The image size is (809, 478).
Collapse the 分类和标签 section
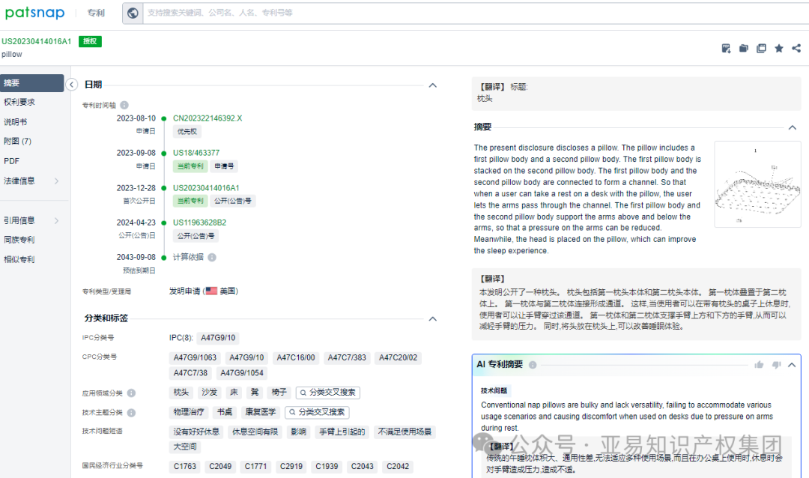click(433, 318)
